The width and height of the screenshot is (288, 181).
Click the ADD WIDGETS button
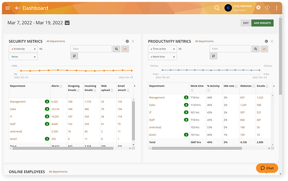pyautogui.click(x=262, y=23)
